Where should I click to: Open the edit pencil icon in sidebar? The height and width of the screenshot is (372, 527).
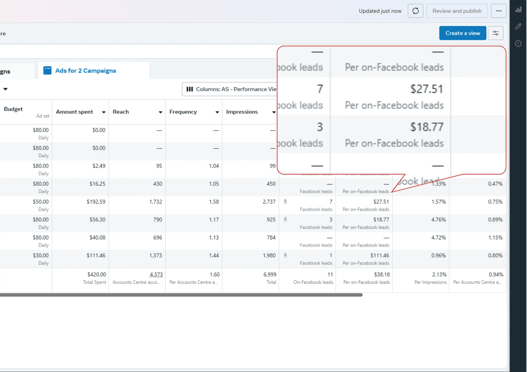click(518, 26)
